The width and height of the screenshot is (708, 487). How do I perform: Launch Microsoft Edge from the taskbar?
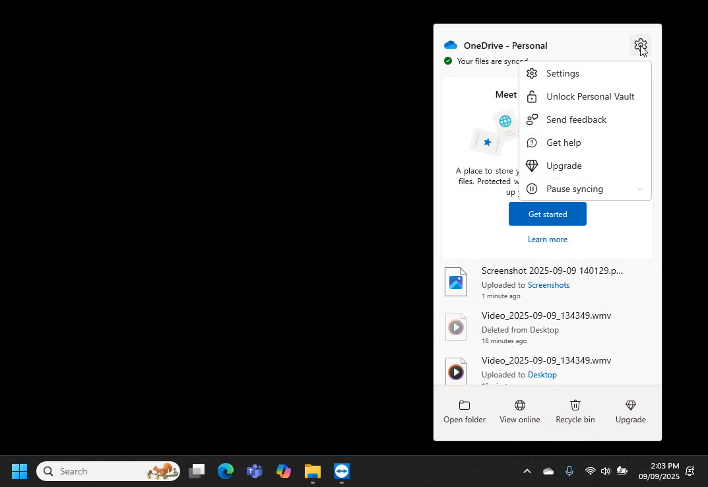click(225, 471)
